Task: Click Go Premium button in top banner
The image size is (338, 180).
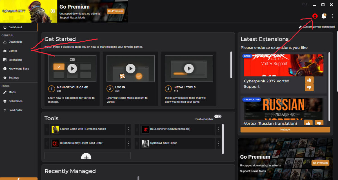Action: 115,11
